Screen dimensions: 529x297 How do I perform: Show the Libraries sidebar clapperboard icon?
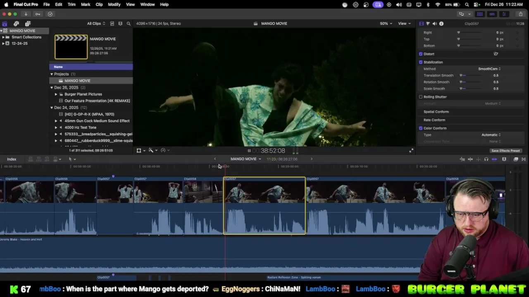point(5,24)
